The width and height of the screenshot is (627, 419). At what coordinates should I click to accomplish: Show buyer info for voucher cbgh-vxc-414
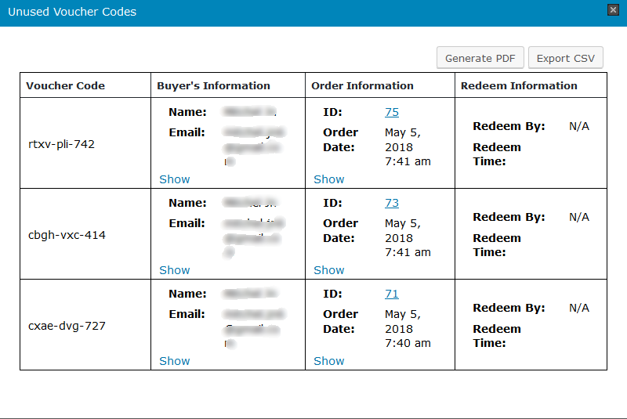coord(174,270)
